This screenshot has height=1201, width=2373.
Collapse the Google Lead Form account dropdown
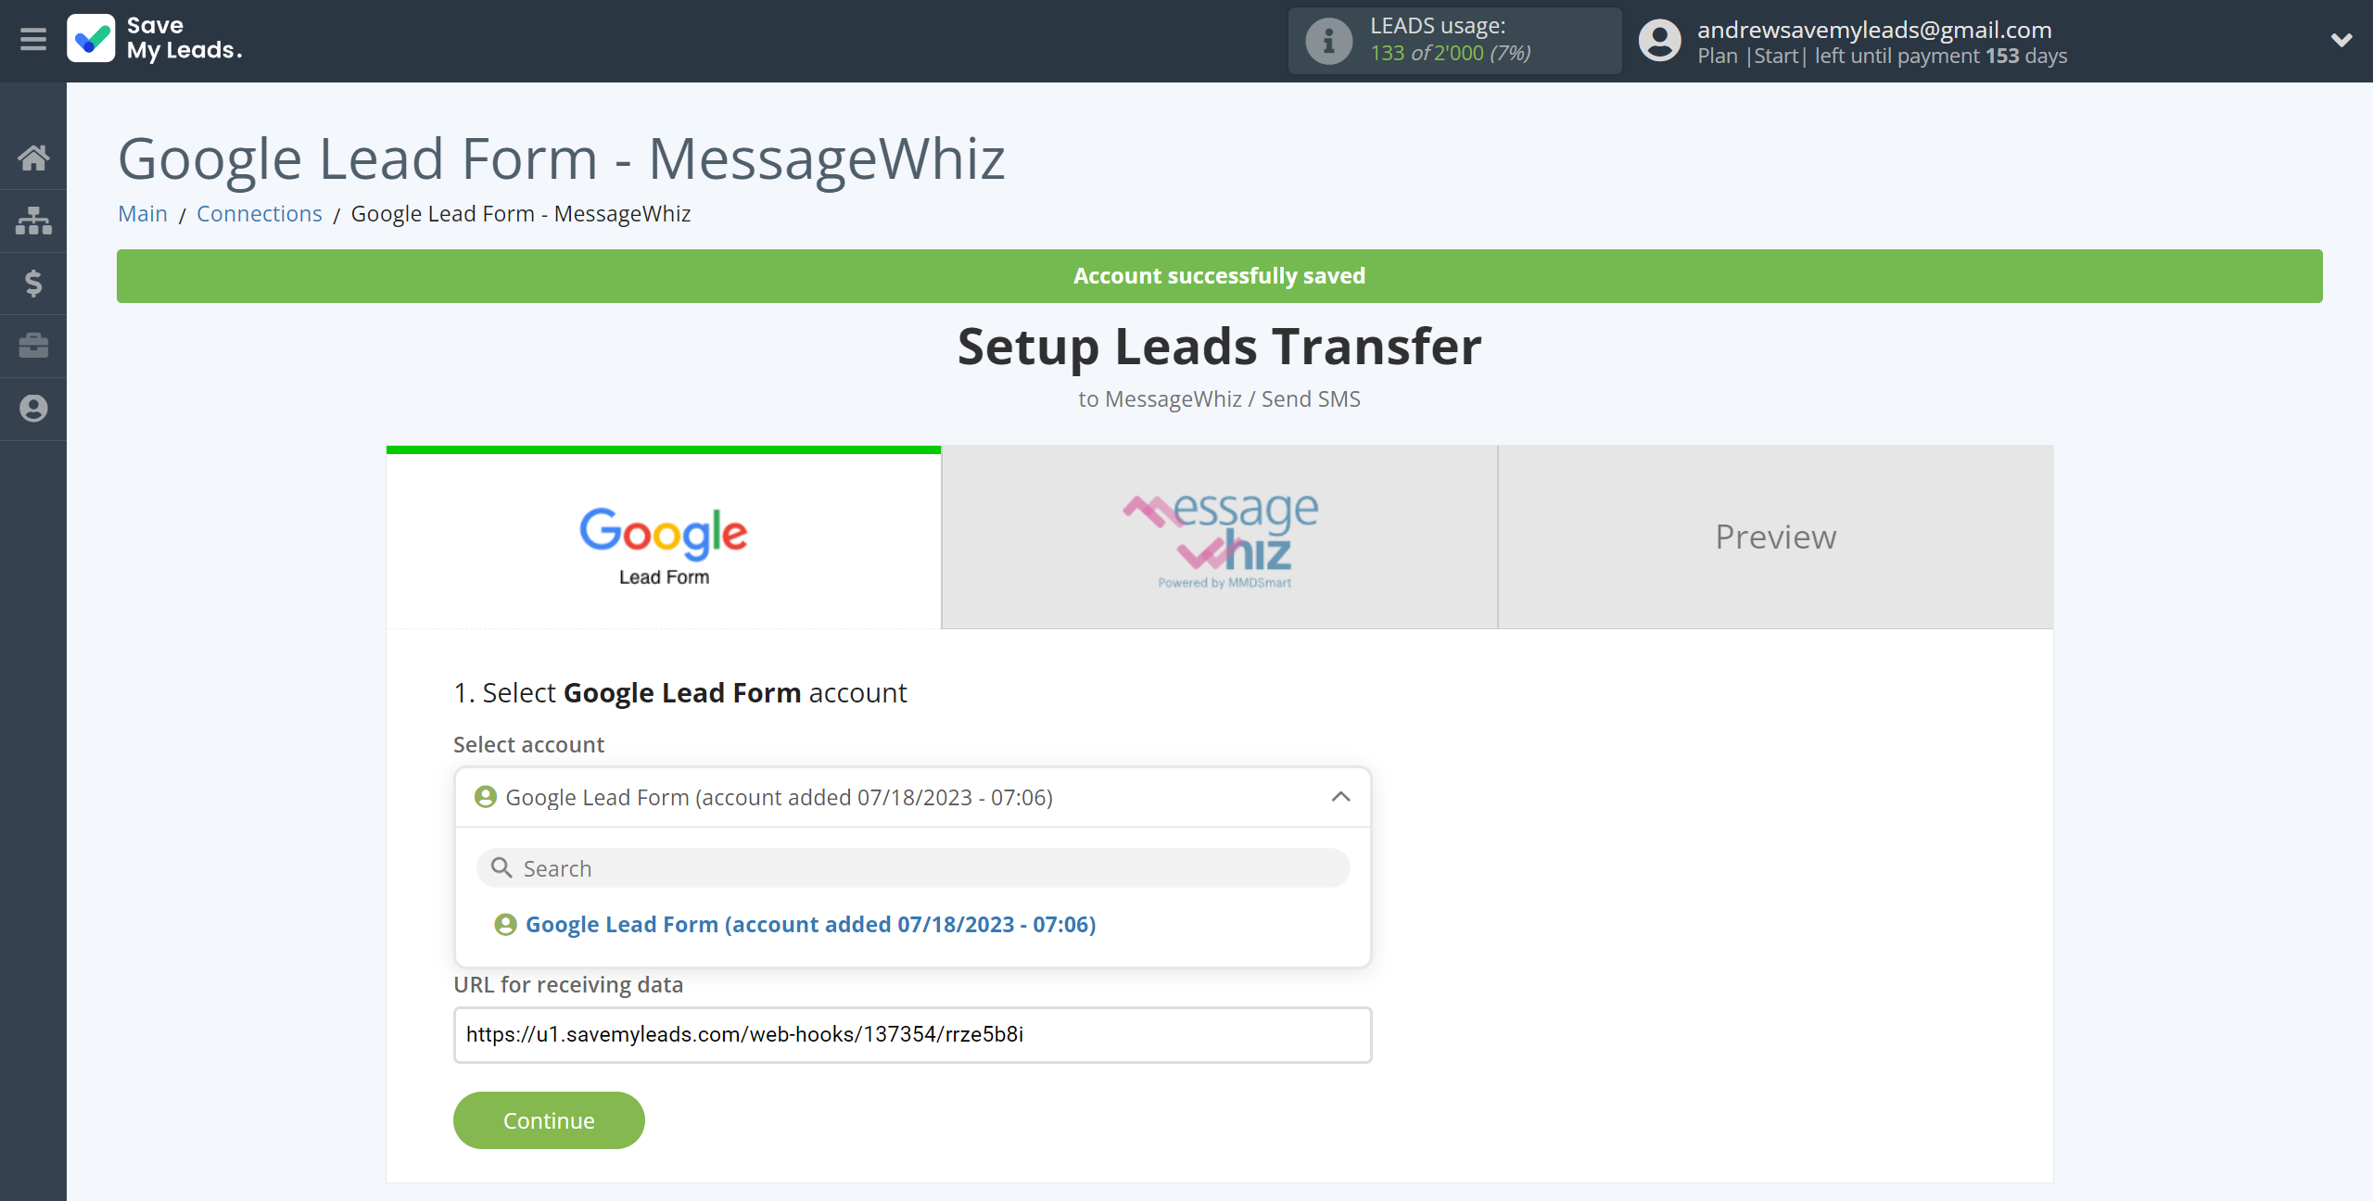tap(1340, 797)
